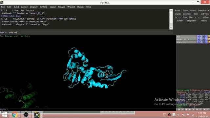Open the Color menu for the all row
Screen dimensions: 210x118
coord(209,36)
